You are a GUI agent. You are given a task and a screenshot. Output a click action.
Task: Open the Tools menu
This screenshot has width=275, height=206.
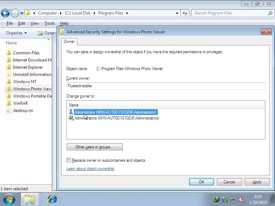[x=49, y=23]
